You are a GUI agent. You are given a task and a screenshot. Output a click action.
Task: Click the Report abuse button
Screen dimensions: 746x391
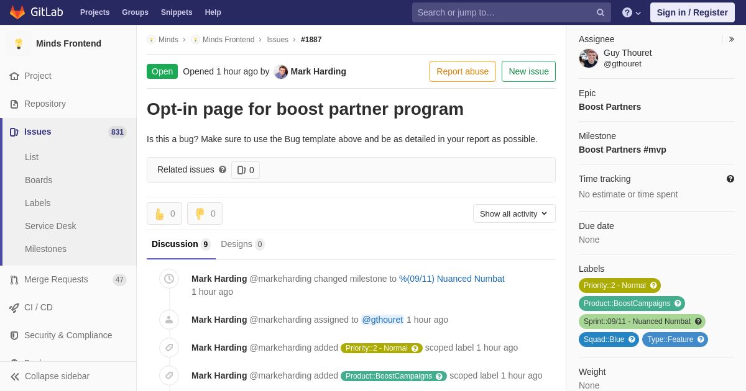(x=462, y=71)
